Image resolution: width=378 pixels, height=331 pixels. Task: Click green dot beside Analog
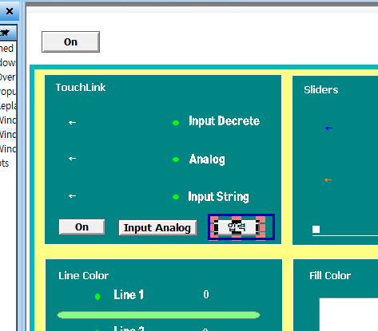pos(176,160)
